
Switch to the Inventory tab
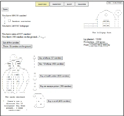coord(57,4)
